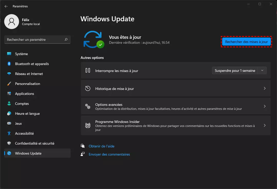Click the Personnalisation paintbrush icon
This screenshot has width=277, height=189.
tap(9, 84)
